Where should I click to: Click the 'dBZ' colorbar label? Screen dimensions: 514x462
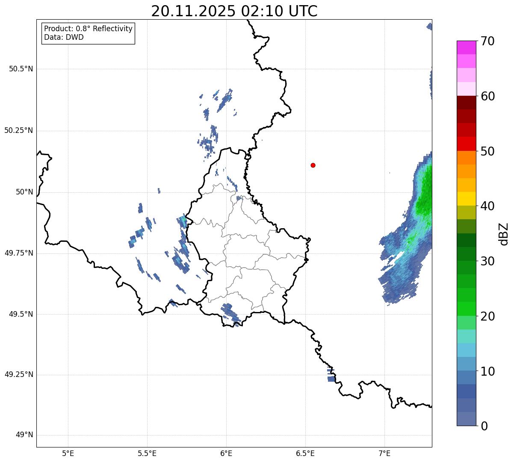point(504,234)
